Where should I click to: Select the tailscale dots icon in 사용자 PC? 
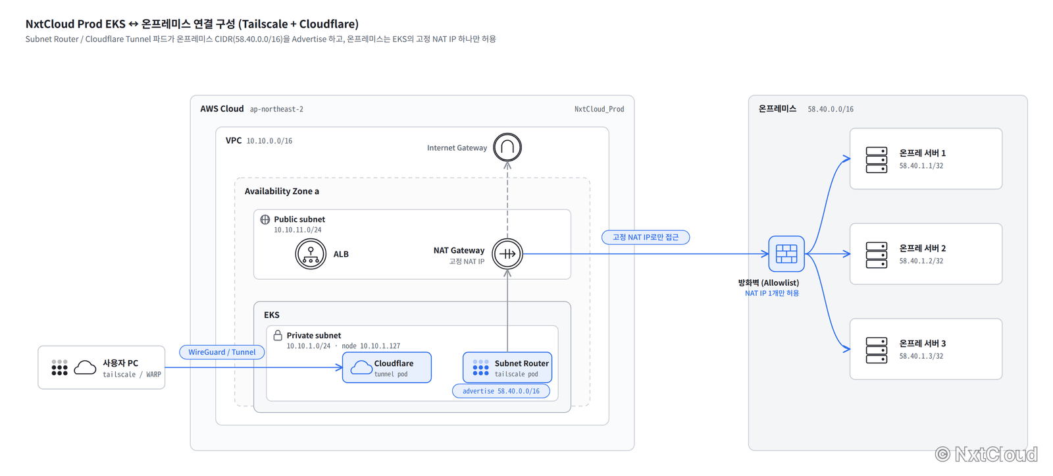(x=59, y=367)
